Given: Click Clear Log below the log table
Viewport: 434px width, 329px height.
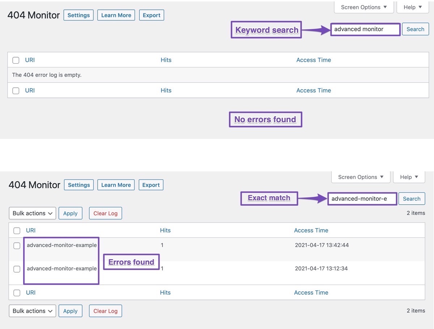Looking at the screenshot, I should pos(106,311).
